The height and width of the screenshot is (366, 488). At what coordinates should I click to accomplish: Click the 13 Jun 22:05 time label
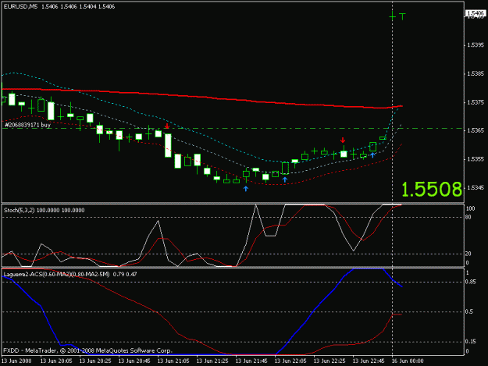tap(290, 361)
